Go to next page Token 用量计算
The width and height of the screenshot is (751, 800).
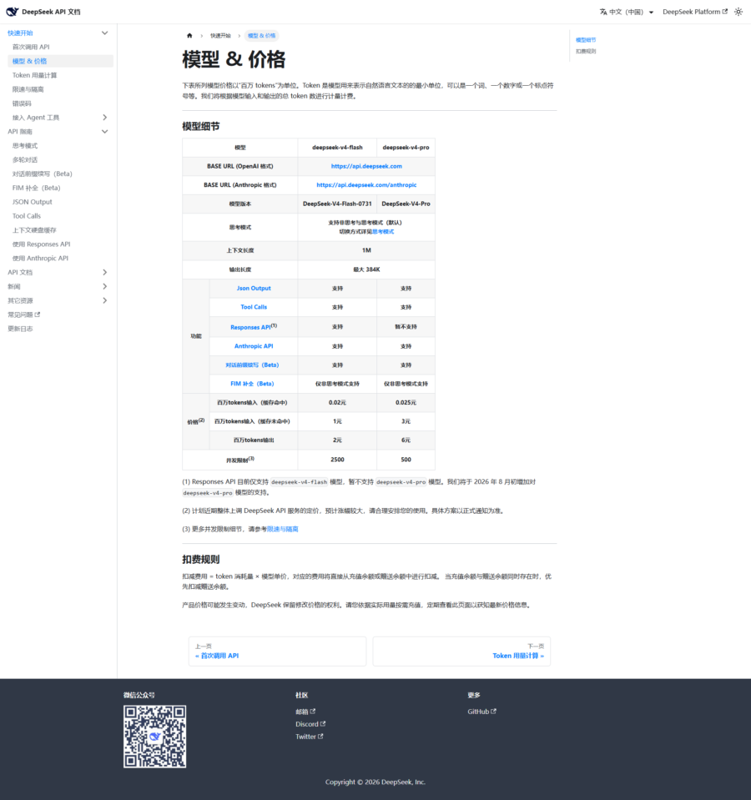[461, 651]
